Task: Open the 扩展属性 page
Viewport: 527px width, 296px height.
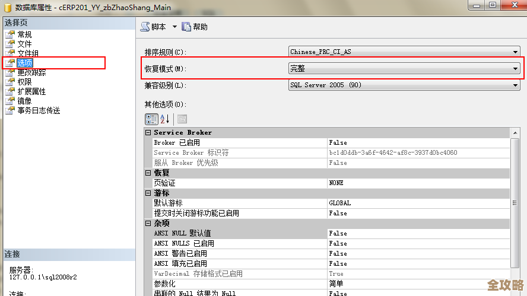Action: coord(31,91)
